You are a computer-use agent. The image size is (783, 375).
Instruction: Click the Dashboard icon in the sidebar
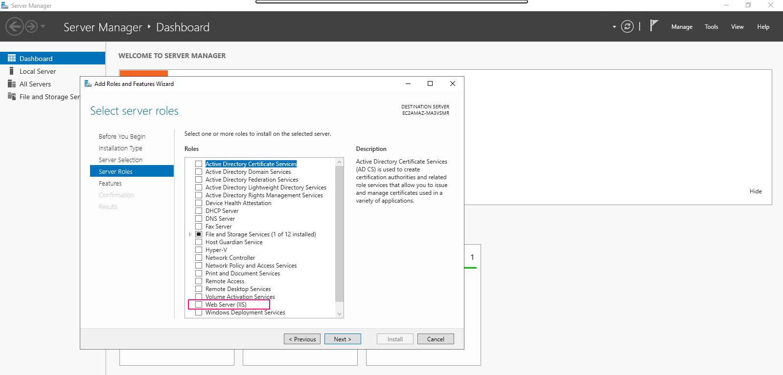click(12, 58)
